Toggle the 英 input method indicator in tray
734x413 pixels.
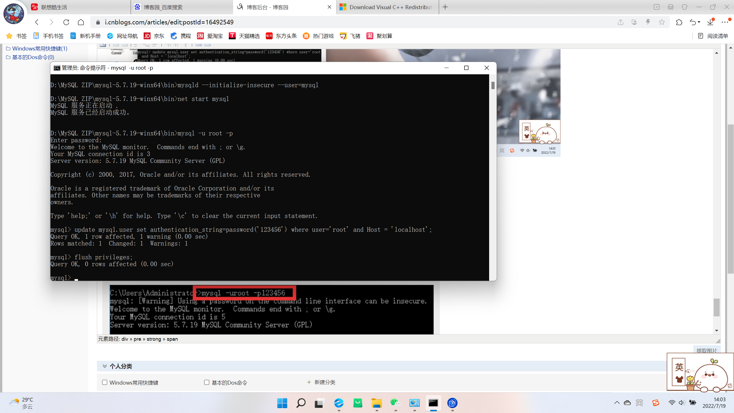[x=639, y=403]
